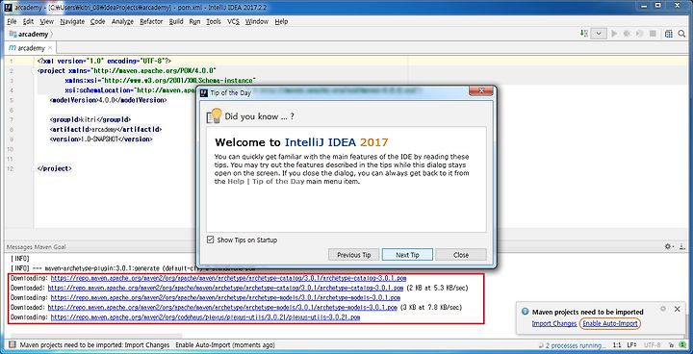Open the Build menu
693x354 pixels.
(x=176, y=21)
